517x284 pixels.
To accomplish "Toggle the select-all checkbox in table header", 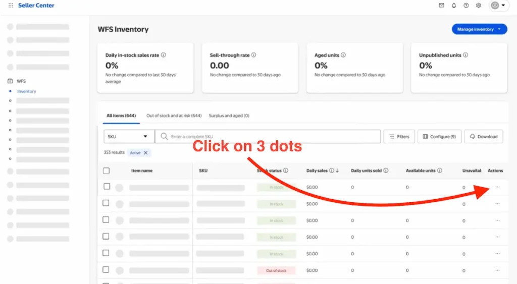I will 106,171.
